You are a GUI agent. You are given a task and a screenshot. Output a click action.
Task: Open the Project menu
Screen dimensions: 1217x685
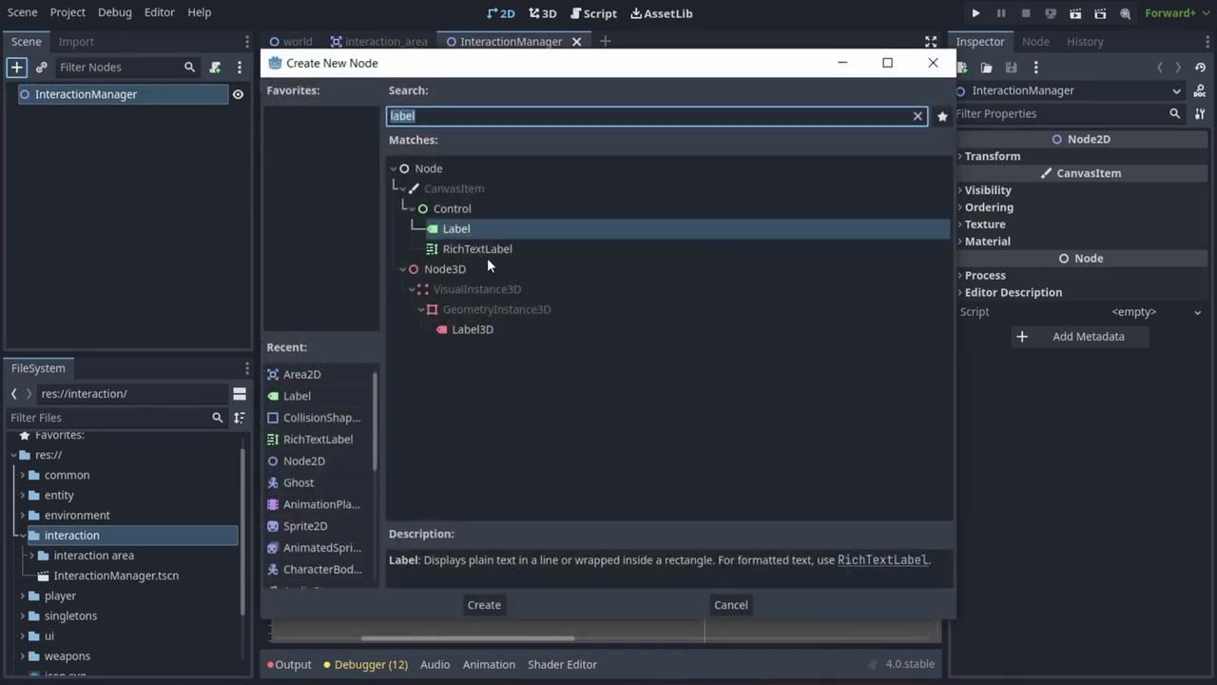coord(68,12)
